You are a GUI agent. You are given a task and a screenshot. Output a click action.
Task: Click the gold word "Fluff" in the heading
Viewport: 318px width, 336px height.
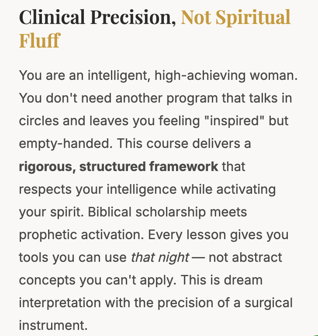pyautogui.click(x=39, y=40)
